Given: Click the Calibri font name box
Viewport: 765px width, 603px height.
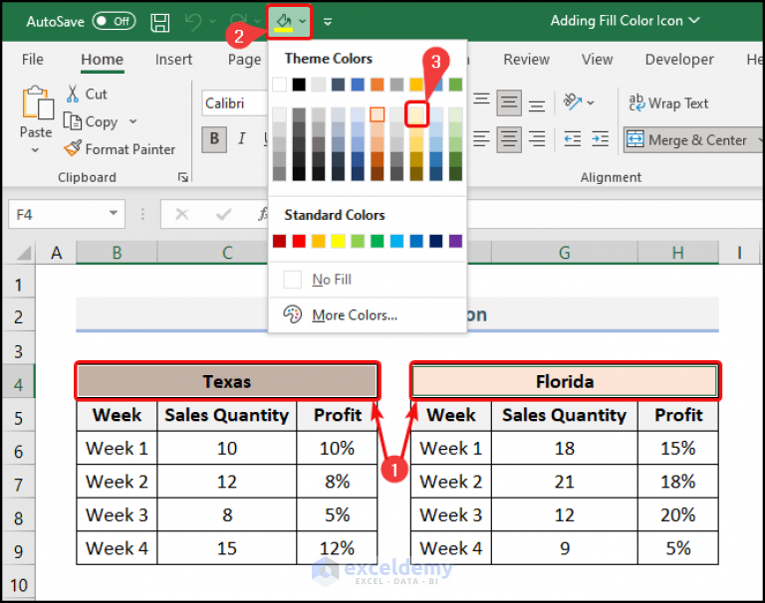Looking at the screenshot, I should [x=234, y=103].
